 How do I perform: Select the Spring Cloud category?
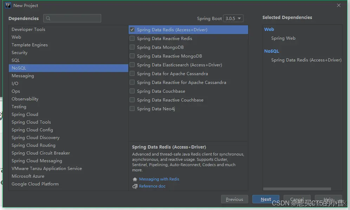click(68, 114)
